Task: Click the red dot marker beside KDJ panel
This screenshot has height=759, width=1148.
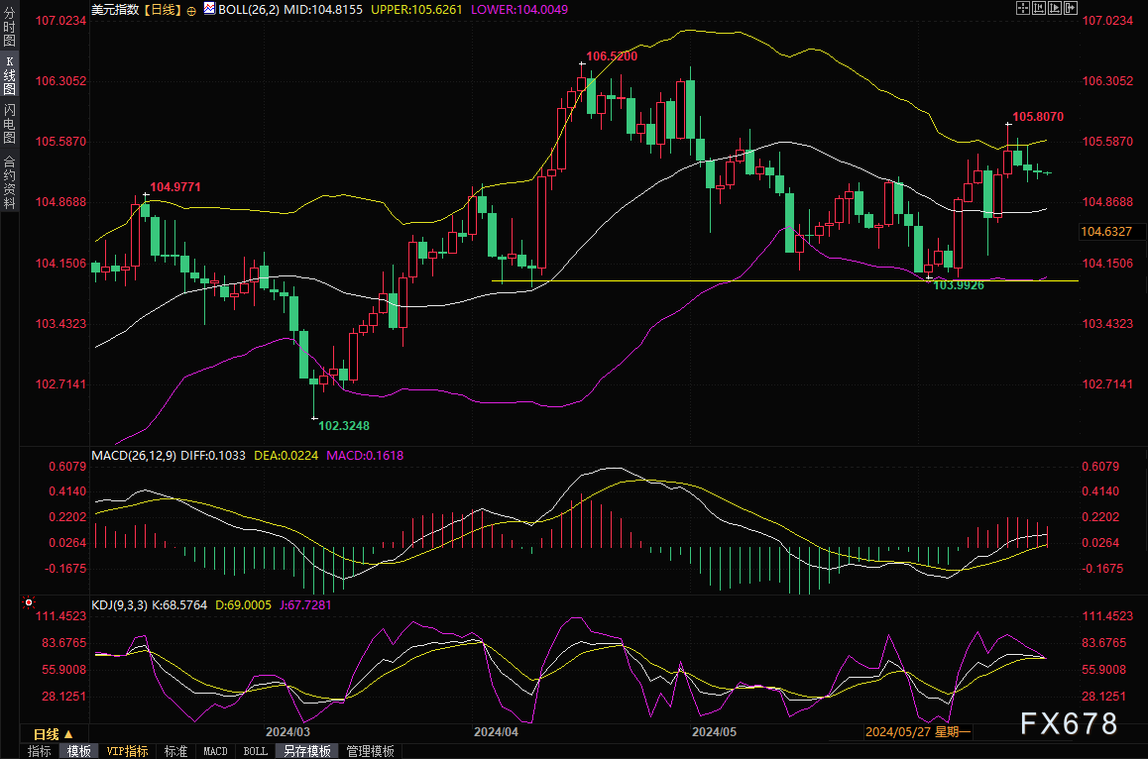Action: (28, 601)
